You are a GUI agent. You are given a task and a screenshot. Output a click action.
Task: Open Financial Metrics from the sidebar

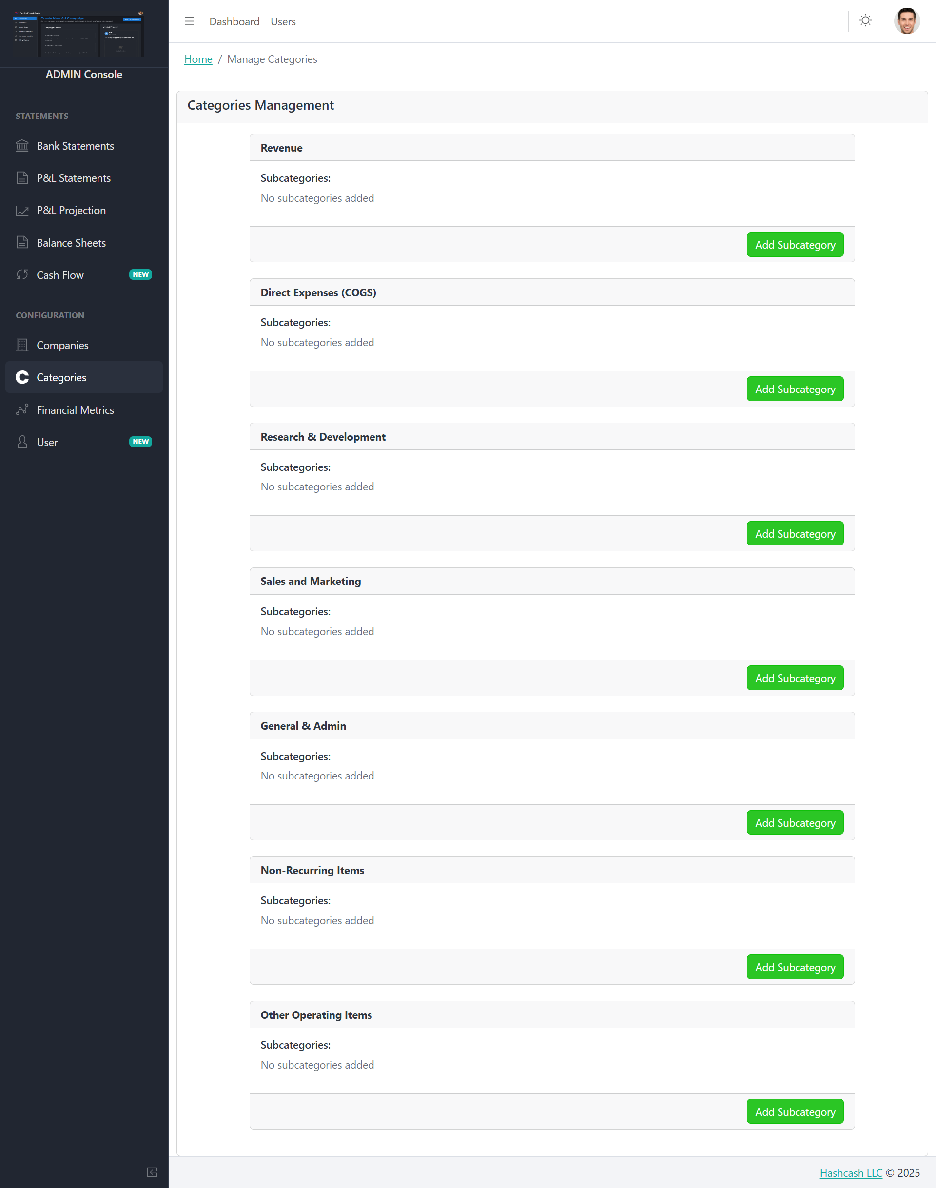pos(75,409)
